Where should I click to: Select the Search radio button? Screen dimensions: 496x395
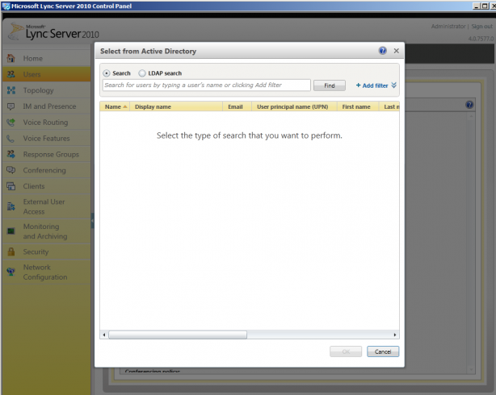point(107,73)
